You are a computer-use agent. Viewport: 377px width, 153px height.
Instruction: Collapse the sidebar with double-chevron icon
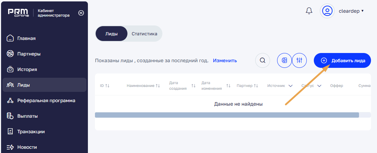pyautogui.click(x=81, y=13)
